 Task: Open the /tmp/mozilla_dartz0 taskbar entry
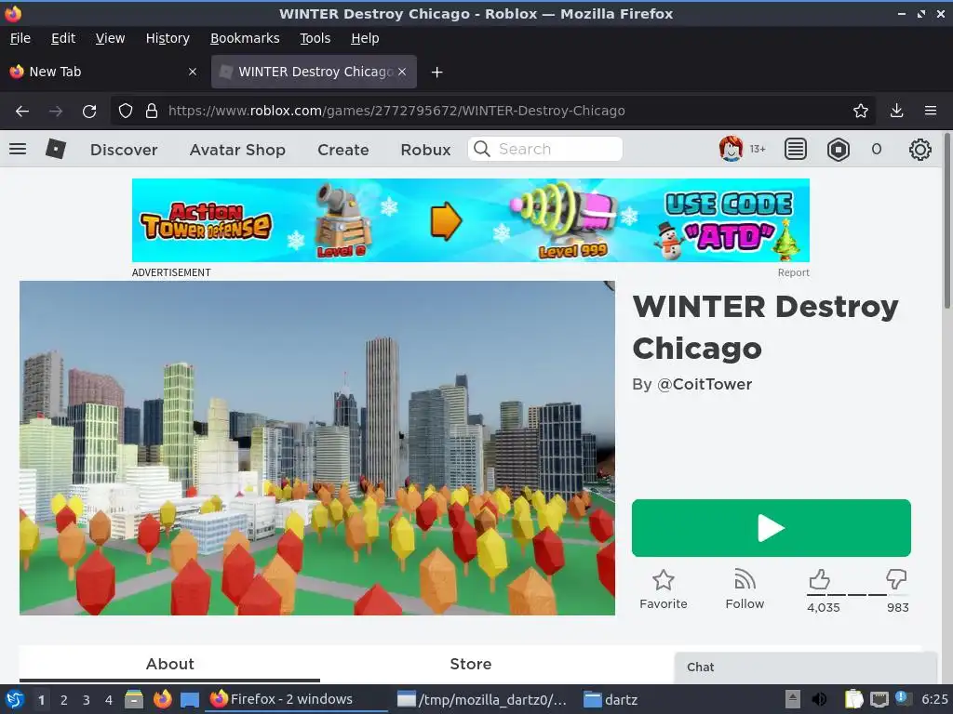pos(482,699)
